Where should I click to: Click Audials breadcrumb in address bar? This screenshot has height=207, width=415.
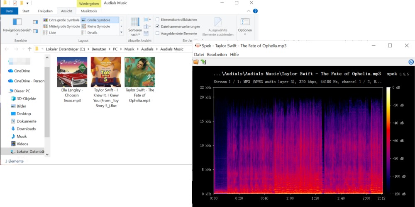[147, 49]
